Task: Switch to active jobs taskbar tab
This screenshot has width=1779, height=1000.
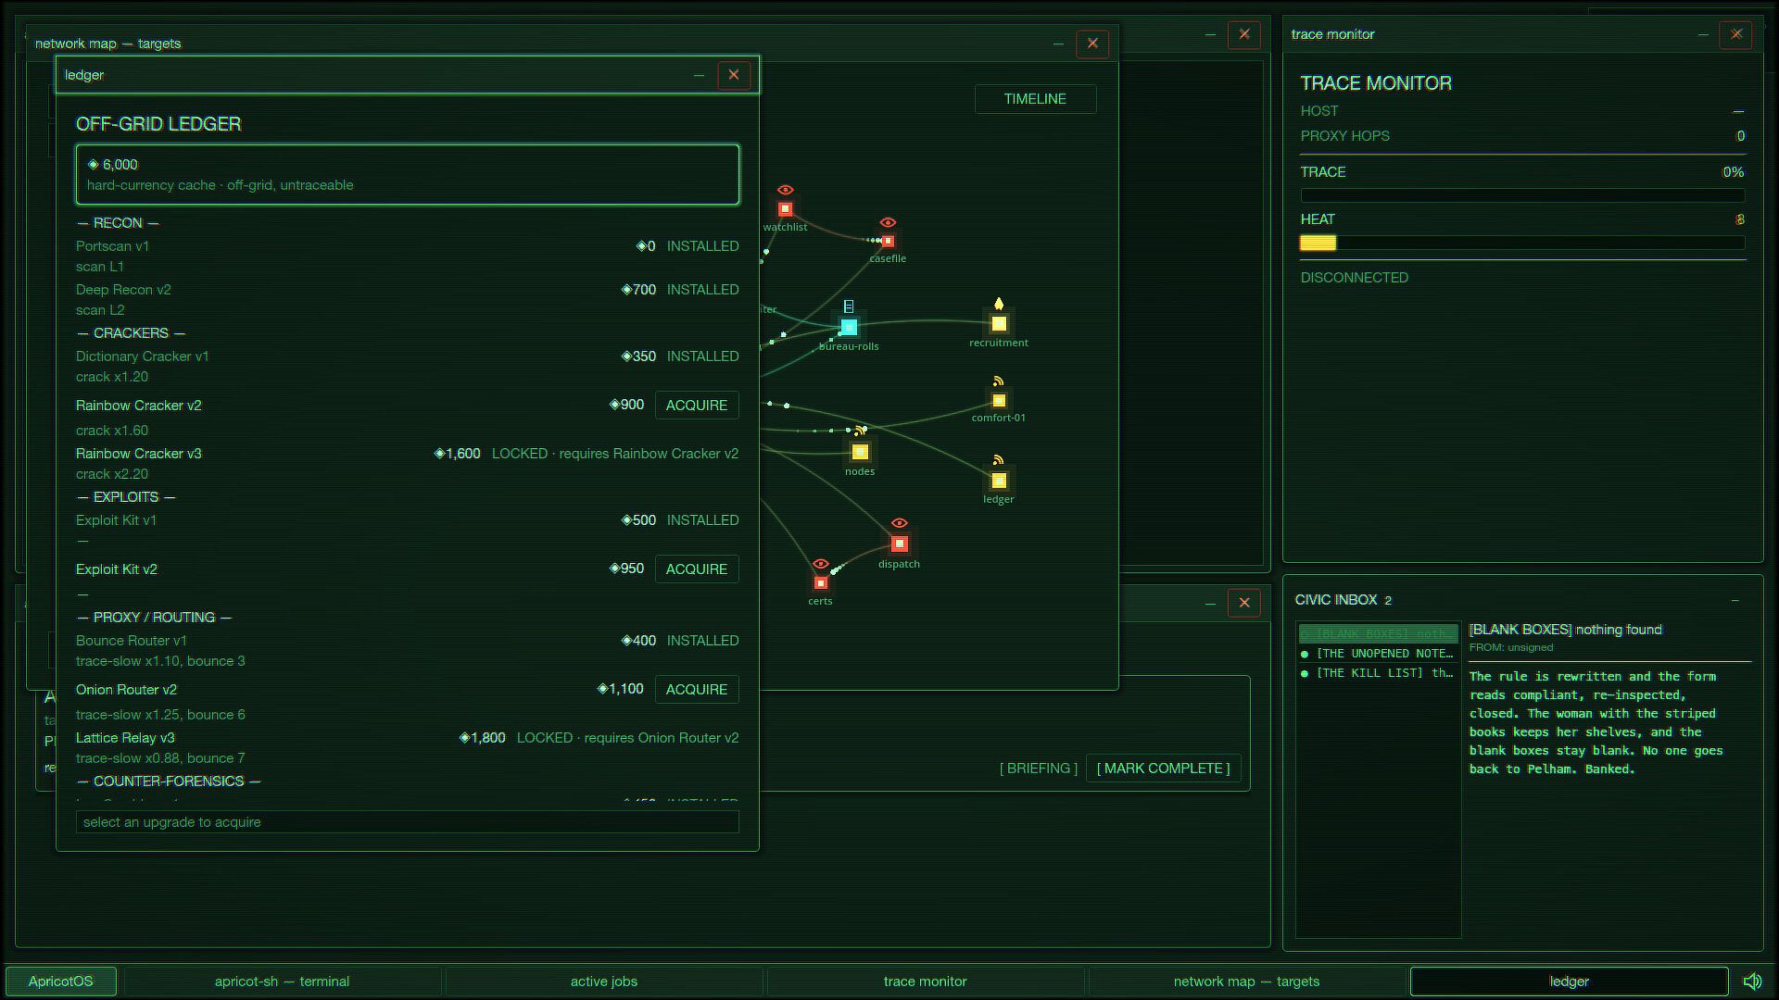Action: point(604,981)
